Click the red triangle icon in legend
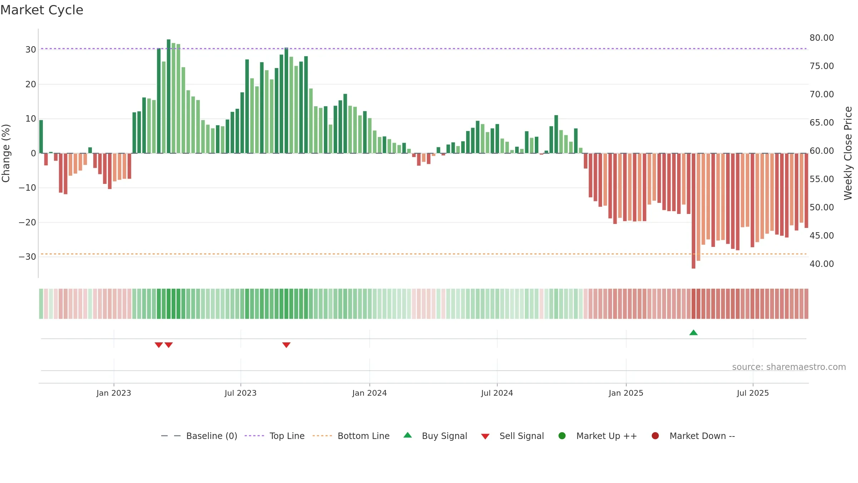The width and height of the screenshot is (858, 483). [485, 436]
